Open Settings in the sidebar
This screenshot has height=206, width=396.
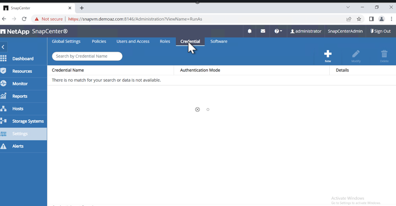pos(23,134)
